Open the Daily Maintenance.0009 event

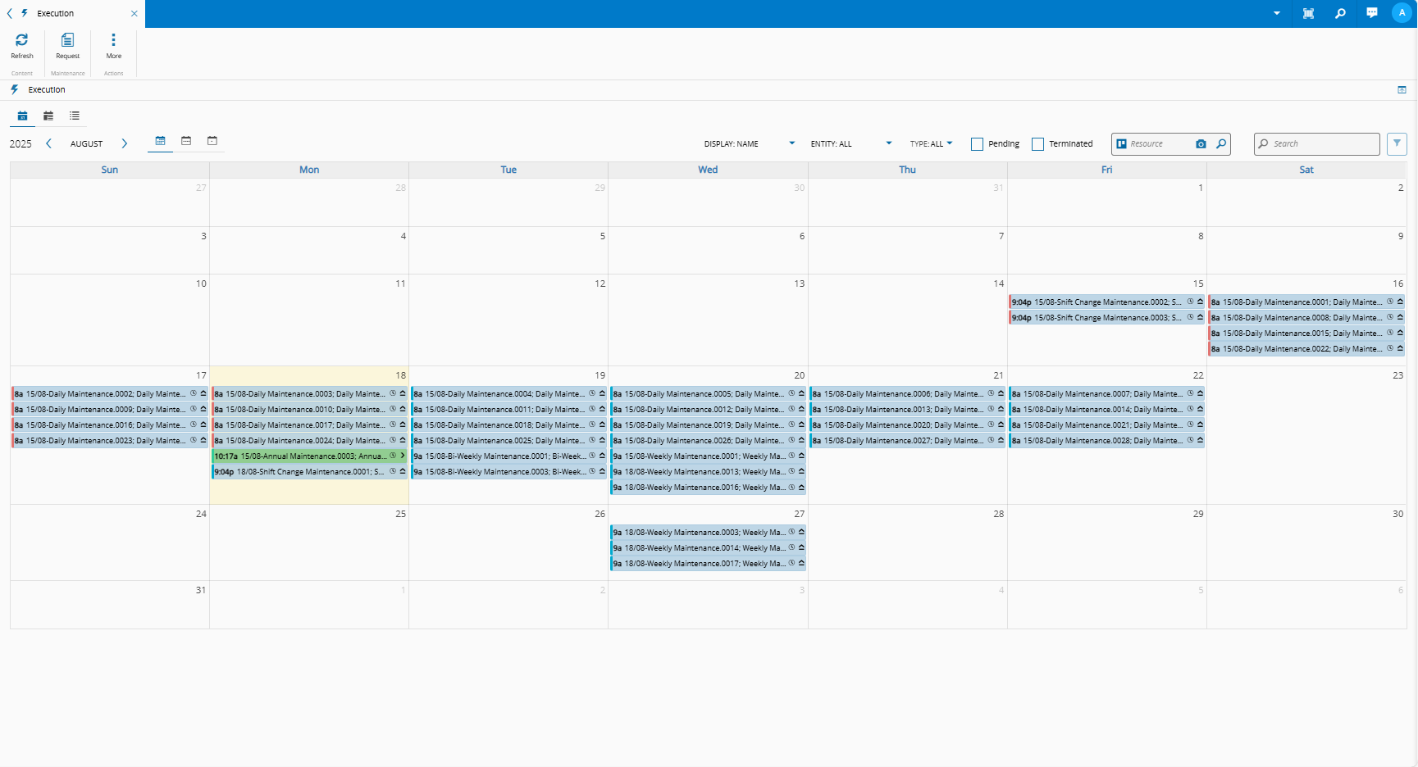tap(110, 410)
